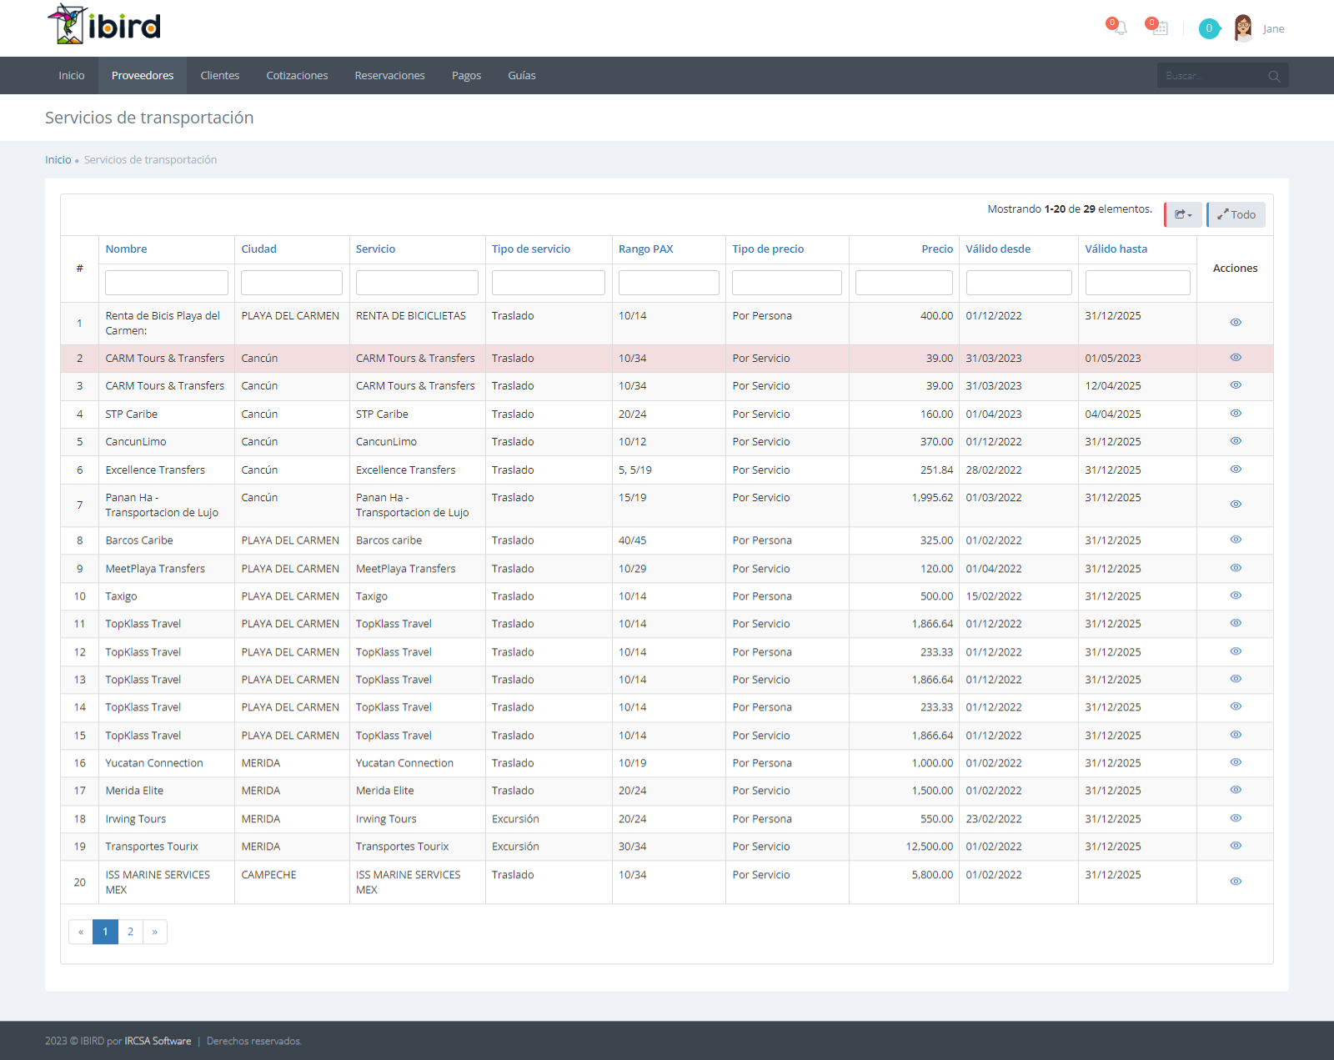1334x1060 pixels.
Task: Sort table by Válido desde column
Action: (x=998, y=249)
